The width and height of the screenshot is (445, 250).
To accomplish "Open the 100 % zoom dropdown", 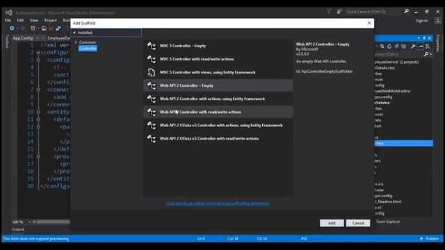I will pyautogui.click(x=29, y=222).
